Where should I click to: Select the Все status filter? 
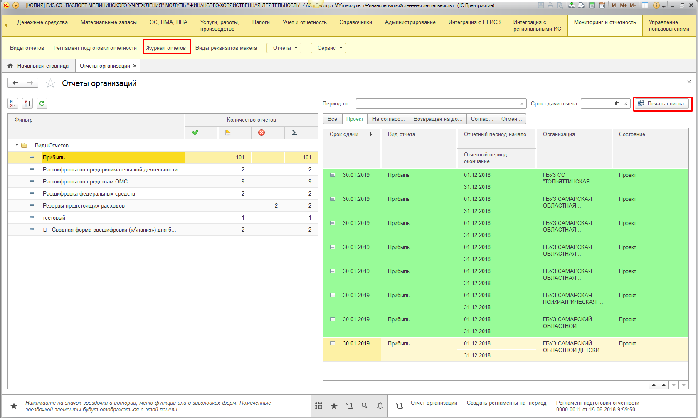332,119
